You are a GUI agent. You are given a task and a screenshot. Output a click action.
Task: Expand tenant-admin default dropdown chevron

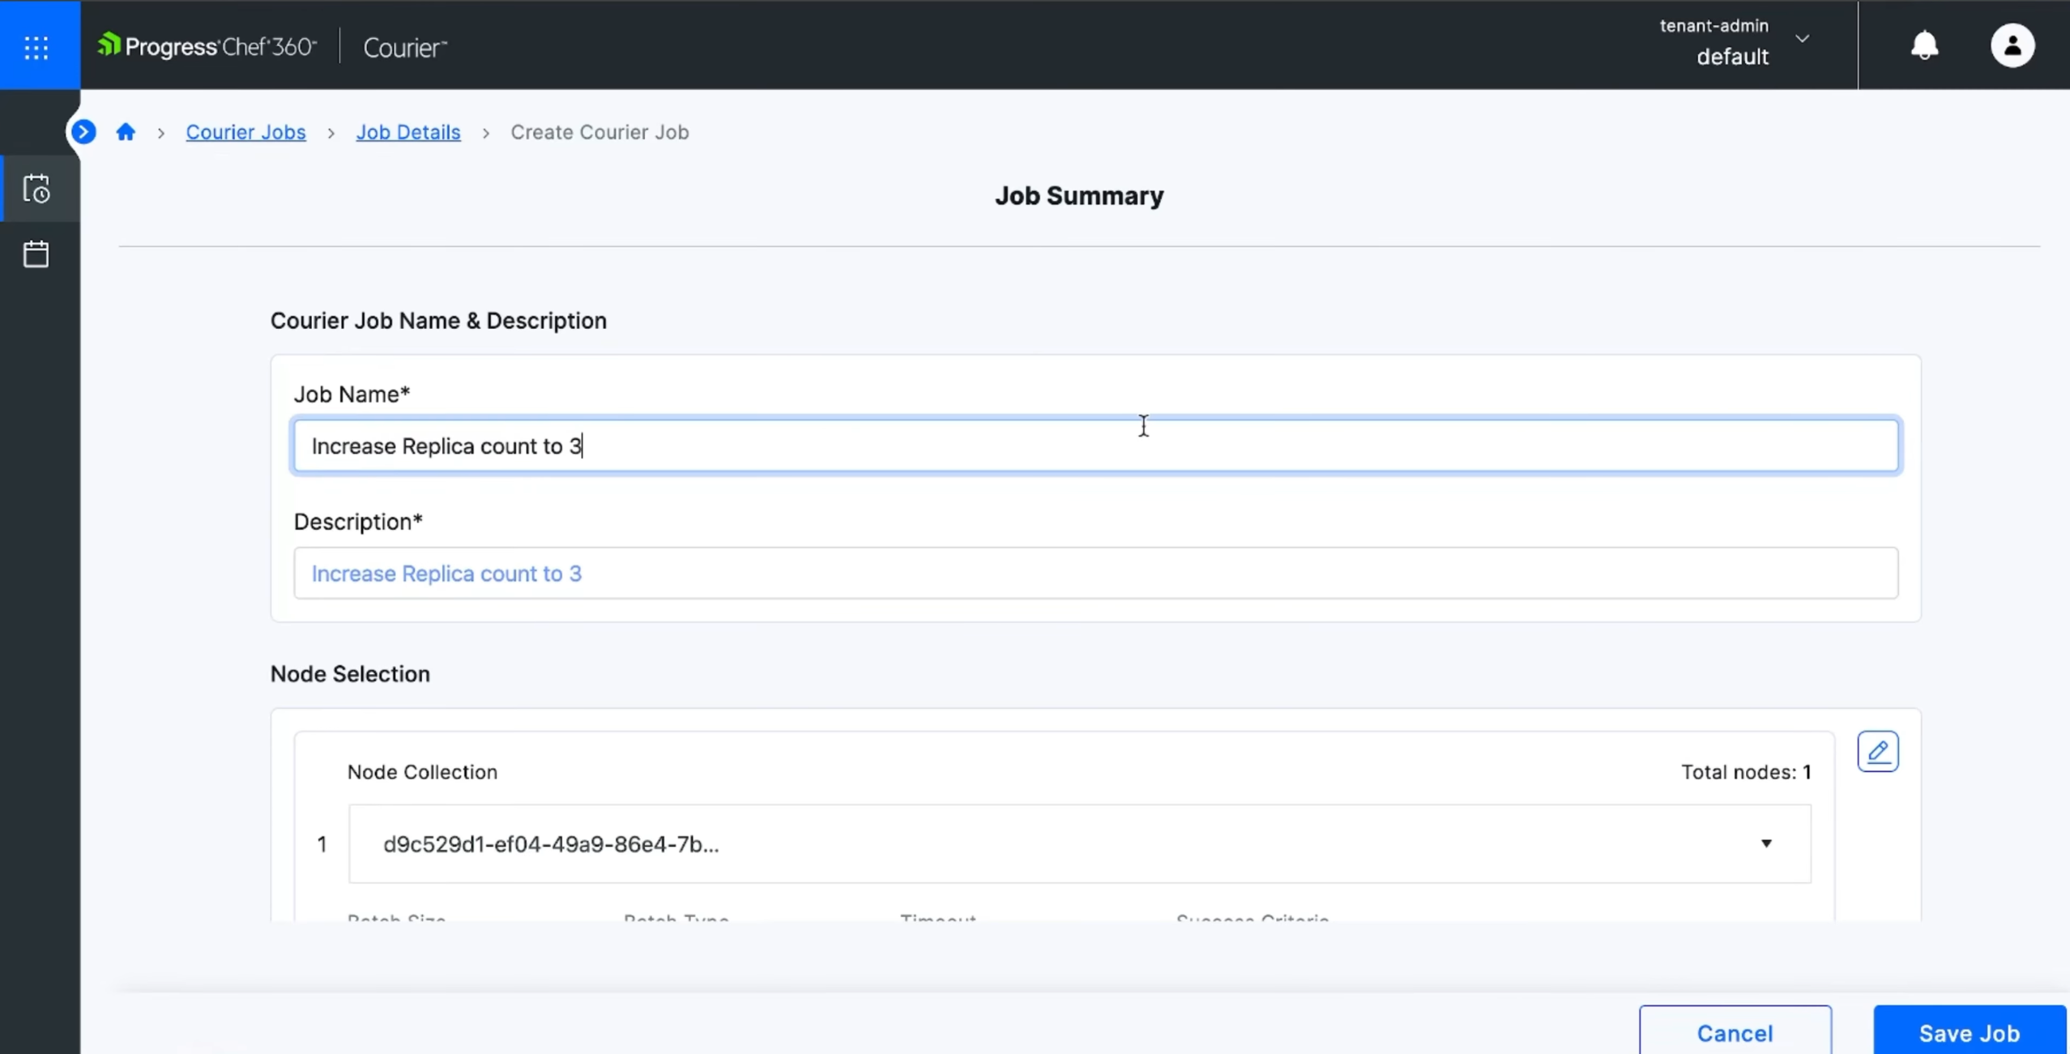(1802, 39)
